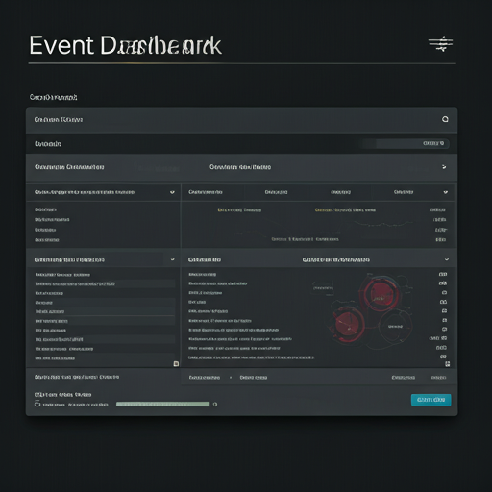Open the filter sliders icon beside dashboard title
The height and width of the screenshot is (492, 492).
pyautogui.click(x=441, y=43)
